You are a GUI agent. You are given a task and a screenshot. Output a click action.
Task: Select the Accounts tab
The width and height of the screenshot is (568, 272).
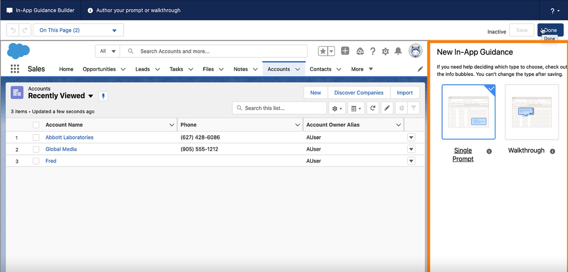pos(278,69)
